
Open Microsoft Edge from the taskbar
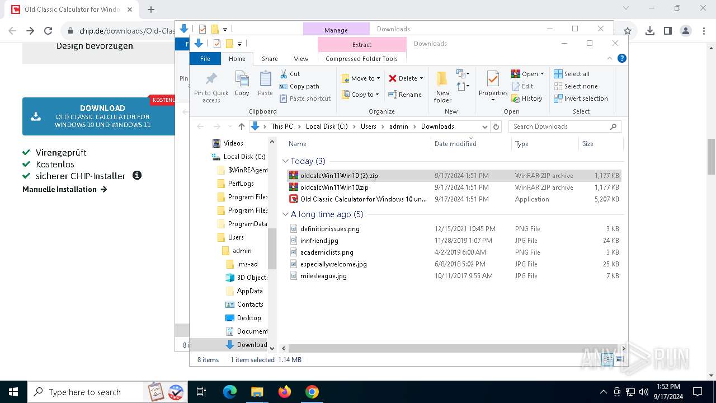pos(229,392)
